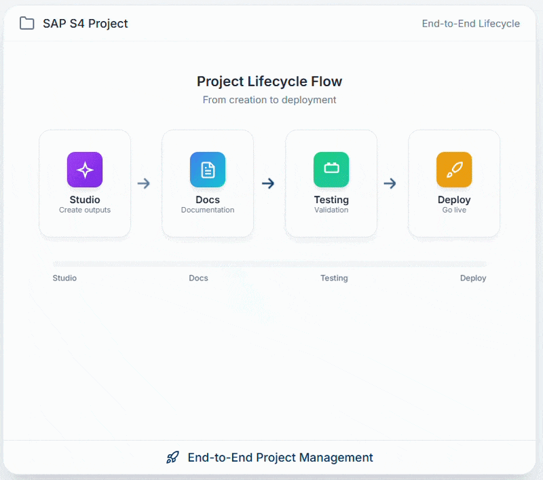Click the rocket icon in the footer
543x480 pixels.
pos(173,458)
